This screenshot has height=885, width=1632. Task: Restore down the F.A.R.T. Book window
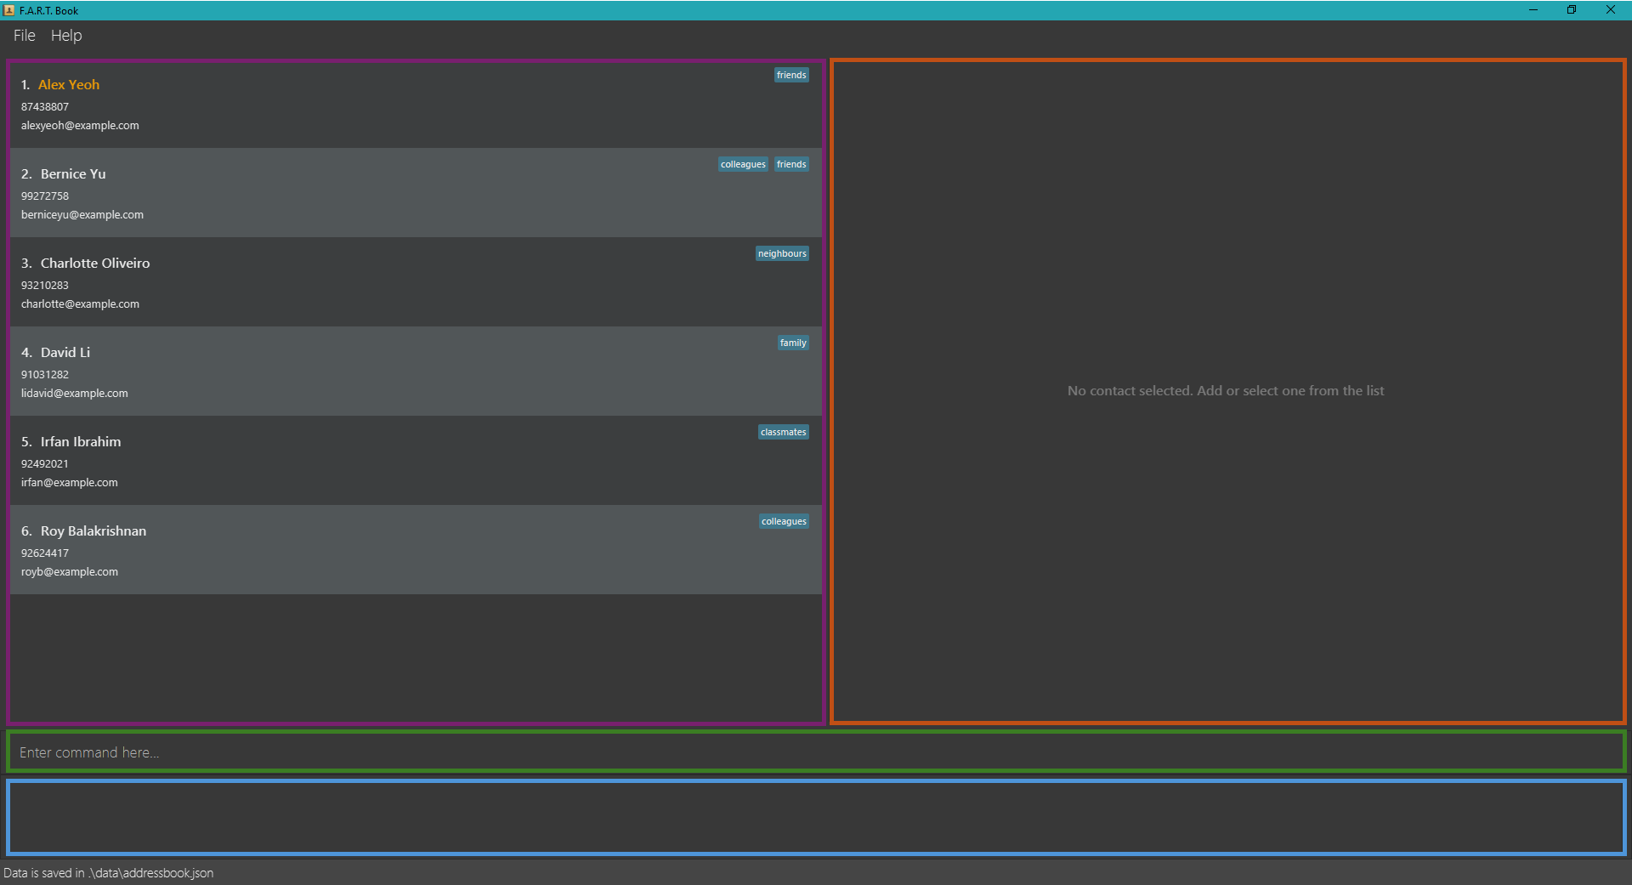tap(1572, 10)
